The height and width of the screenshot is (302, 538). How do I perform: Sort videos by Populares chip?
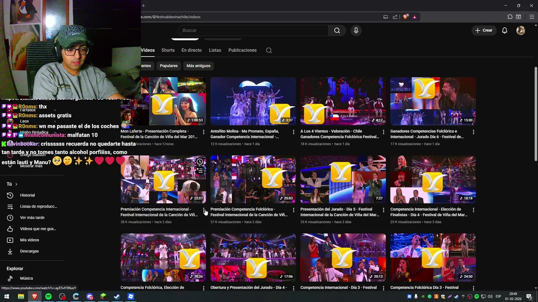coord(169,66)
